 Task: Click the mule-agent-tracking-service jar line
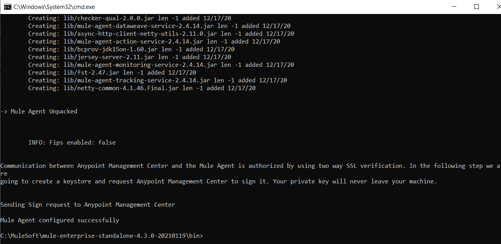click(x=158, y=80)
